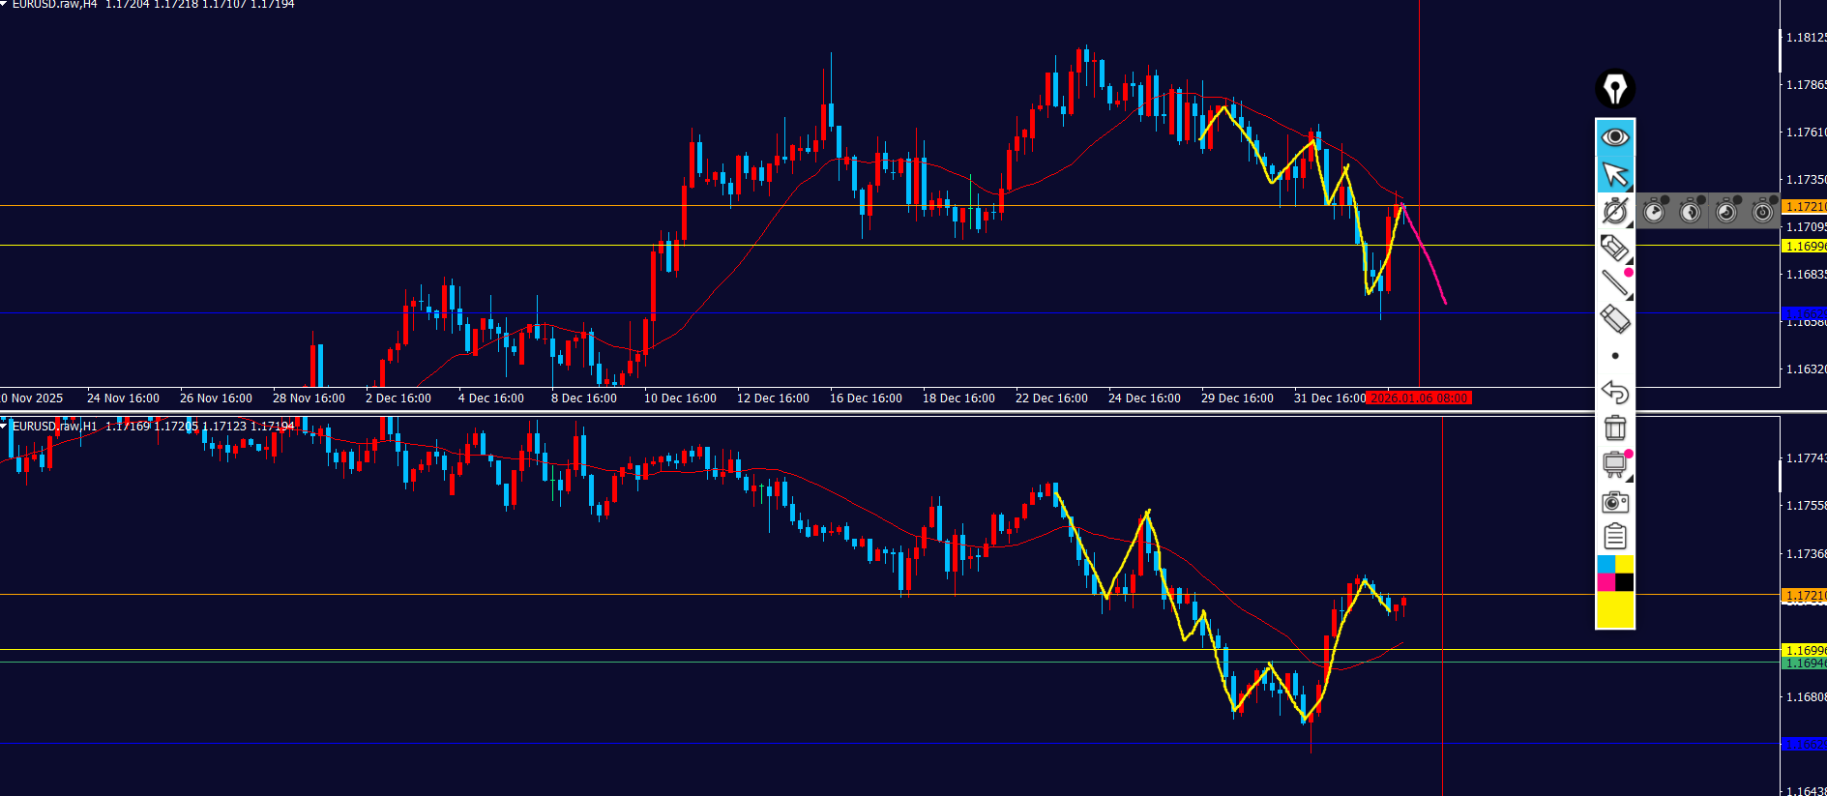Viewport: 1827px width, 796px height.
Task: Expand the triangle menu beside EURUSD.raw,H1
Action: coord(5,425)
